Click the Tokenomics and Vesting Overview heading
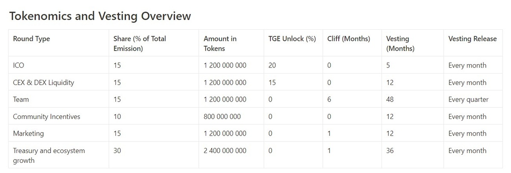The width and height of the screenshot is (511, 173). (100, 16)
